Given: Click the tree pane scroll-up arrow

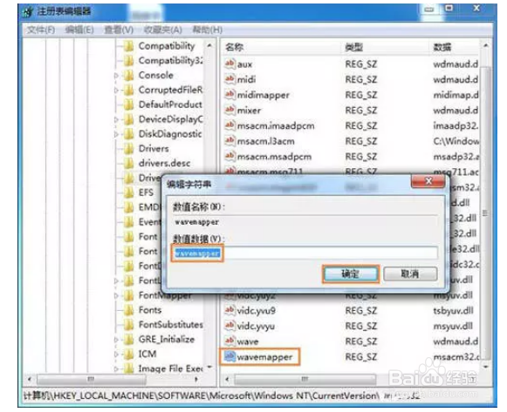Looking at the screenshot, I should pos(209,45).
